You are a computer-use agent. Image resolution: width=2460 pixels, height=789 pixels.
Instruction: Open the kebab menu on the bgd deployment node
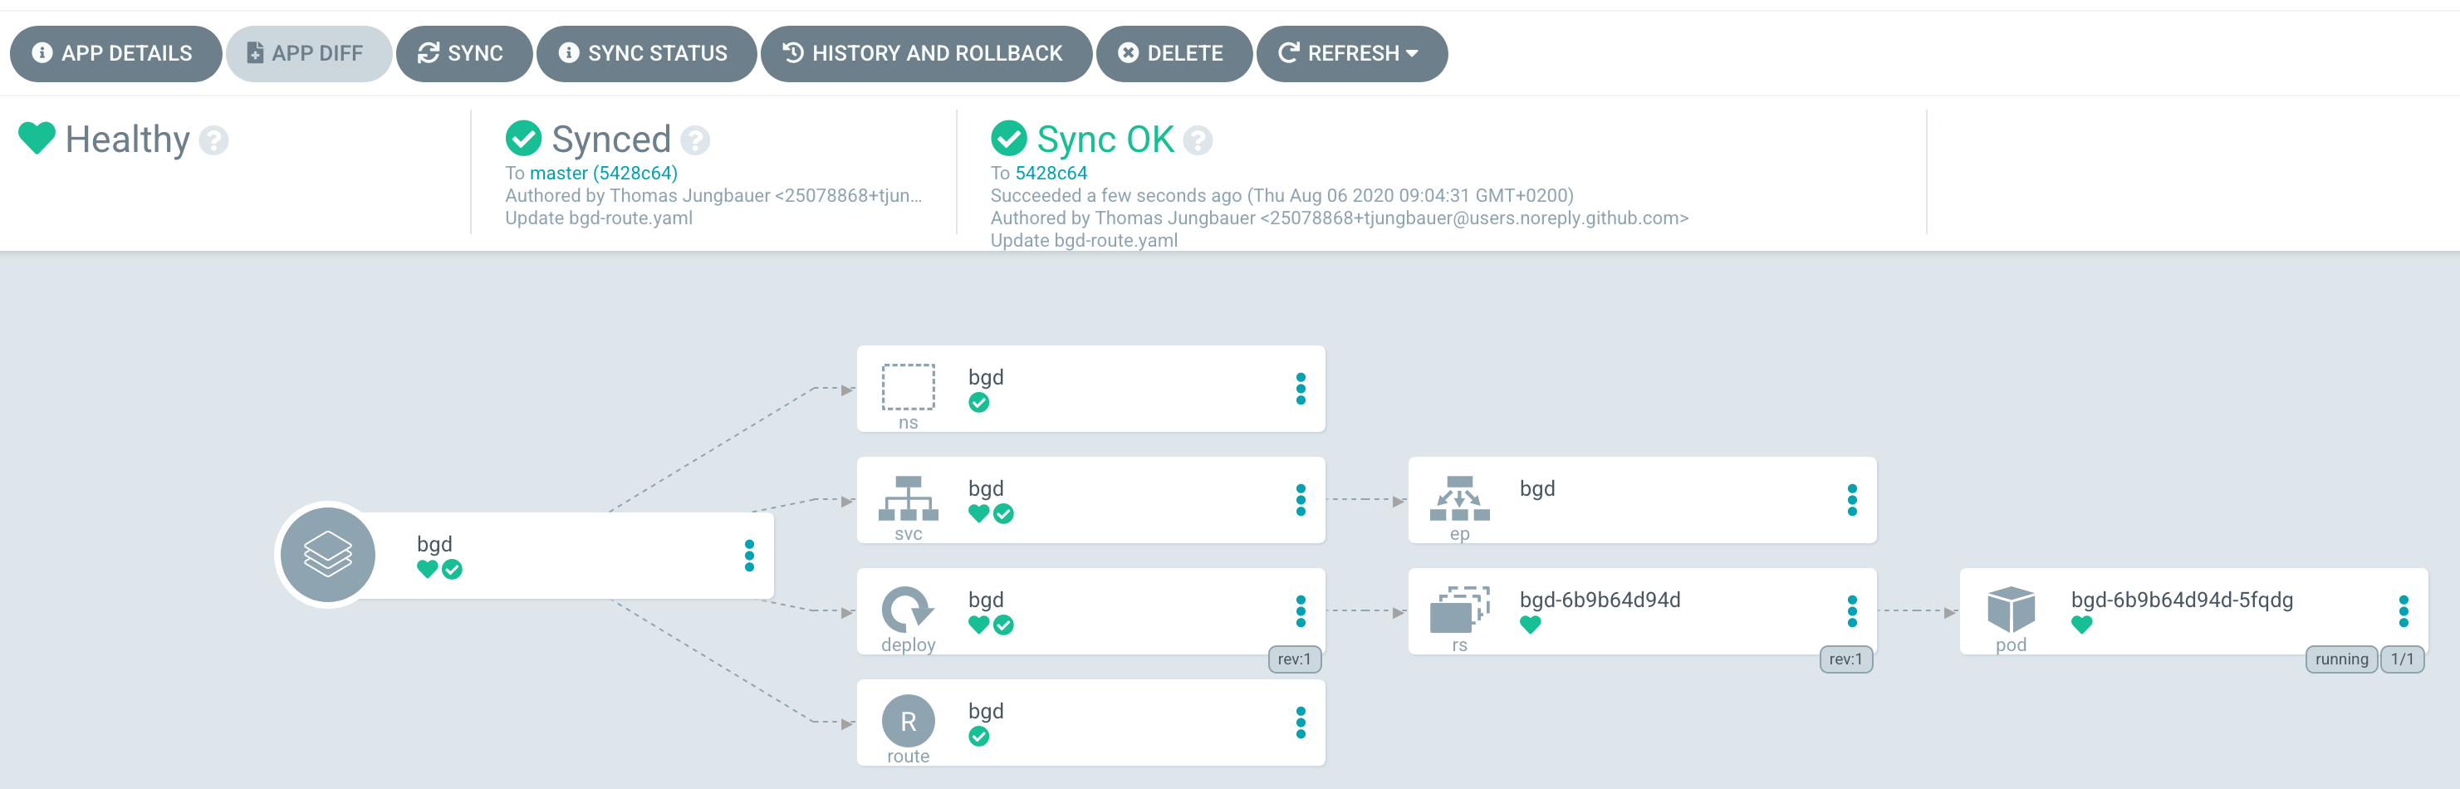tap(1300, 611)
